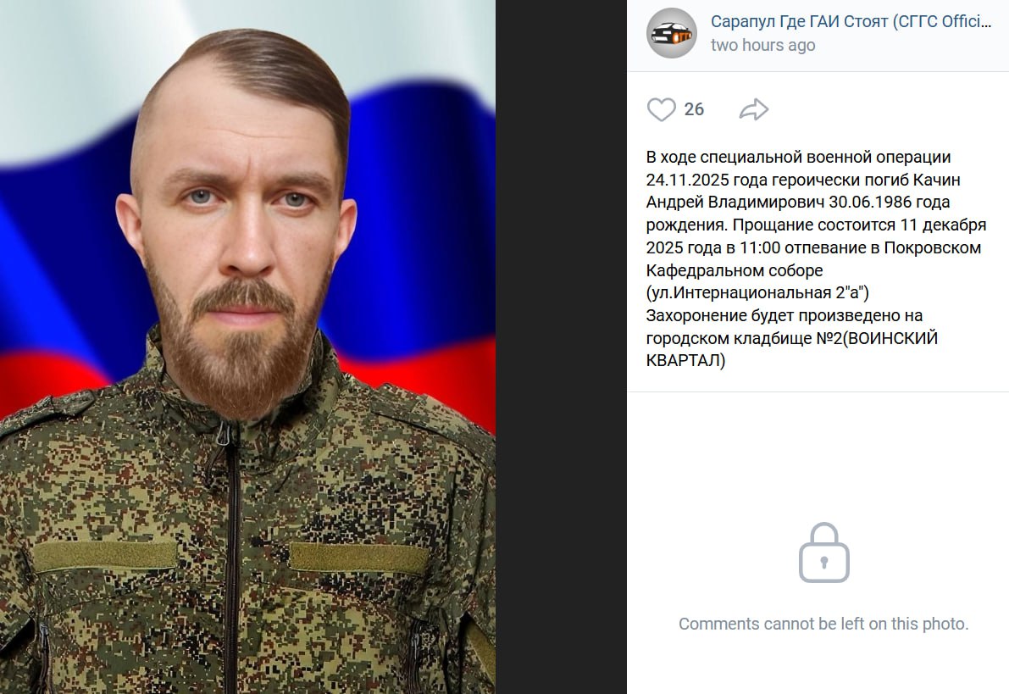Click the flag background in the photo
Image resolution: width=1009 pixels, height=694 pixels.
(x=419, y=193)
